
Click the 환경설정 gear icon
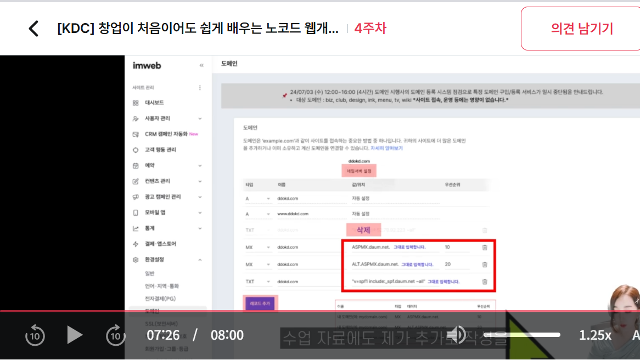[136, 260]
